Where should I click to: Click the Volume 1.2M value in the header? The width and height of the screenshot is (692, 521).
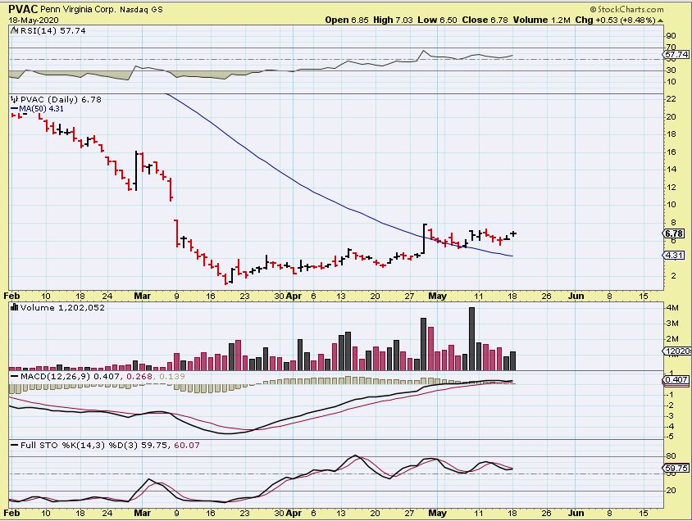click(x=541, y=20)
